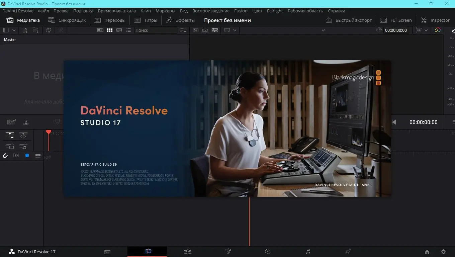
Task: Open the Fairlight menu
Action: click(275, 11)
